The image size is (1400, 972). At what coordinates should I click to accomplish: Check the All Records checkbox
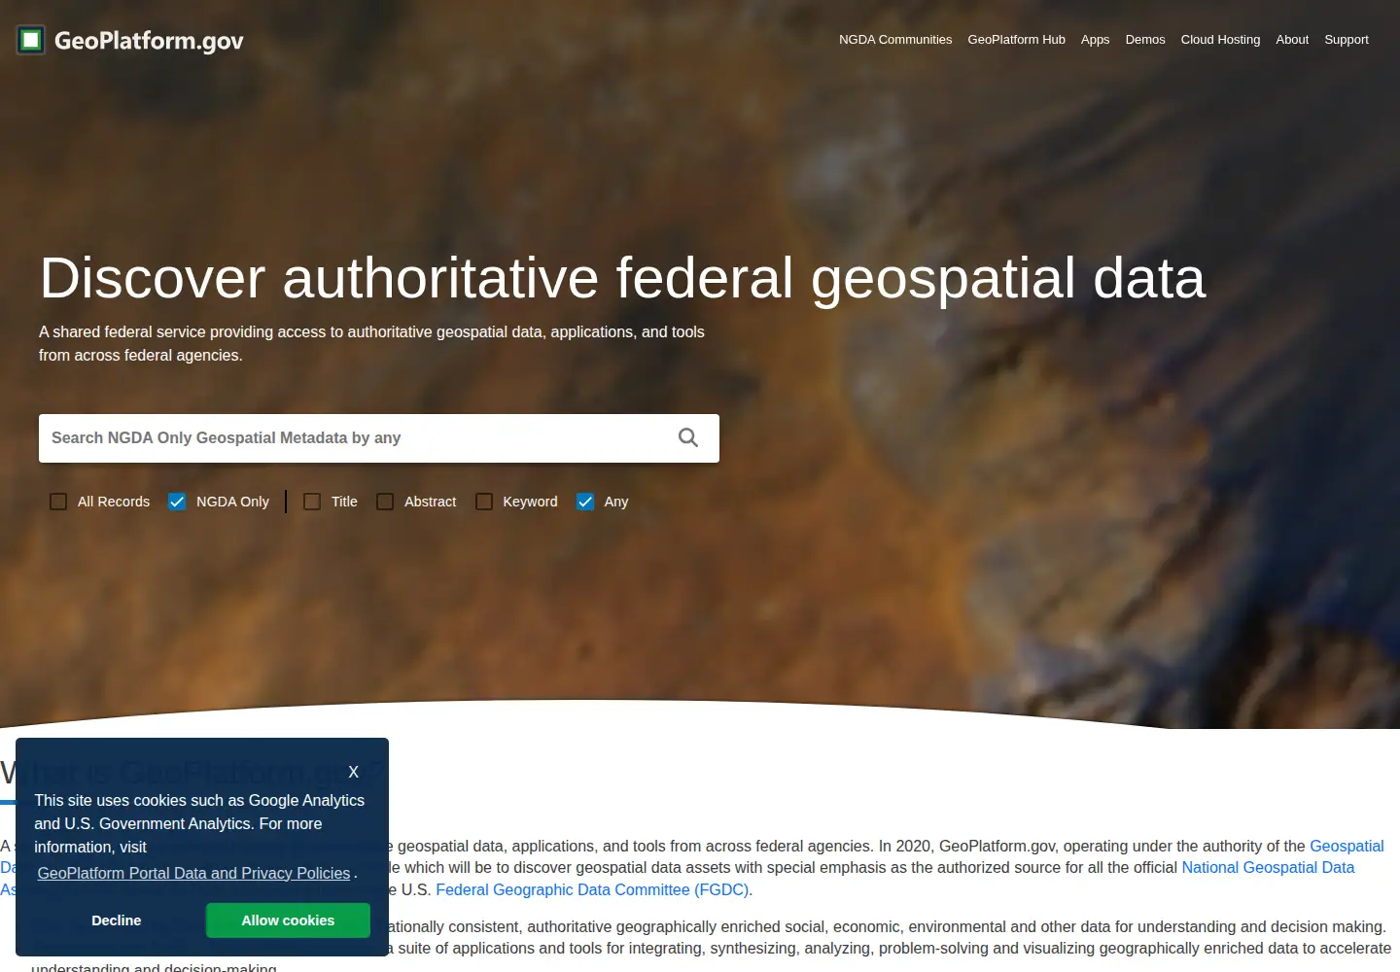pyautogui.click(x=58, y=502)
